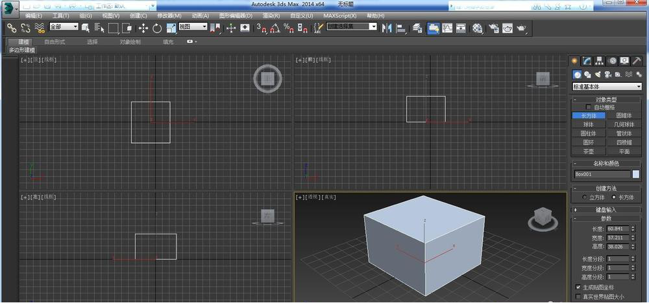
Task: Uncheck the 生成贴图坐标 checkbox
Action: click(578, 287)
